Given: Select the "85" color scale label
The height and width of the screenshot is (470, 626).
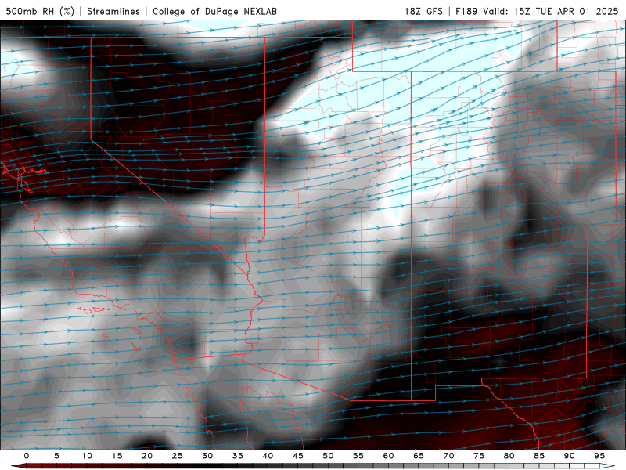Looking at the screenshot, I should pyautogui.click(x=539, y=456).
